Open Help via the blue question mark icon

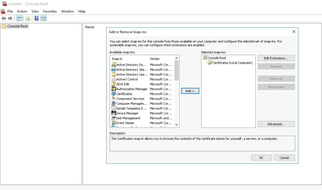(x=36, y=19)
